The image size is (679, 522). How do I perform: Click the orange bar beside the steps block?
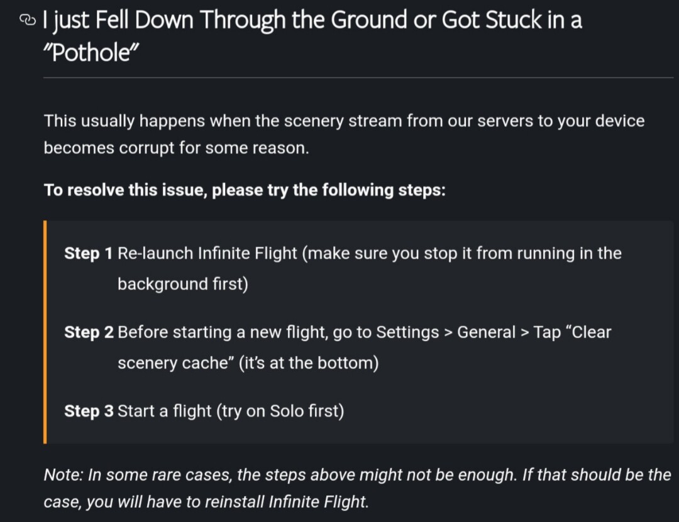45,332
